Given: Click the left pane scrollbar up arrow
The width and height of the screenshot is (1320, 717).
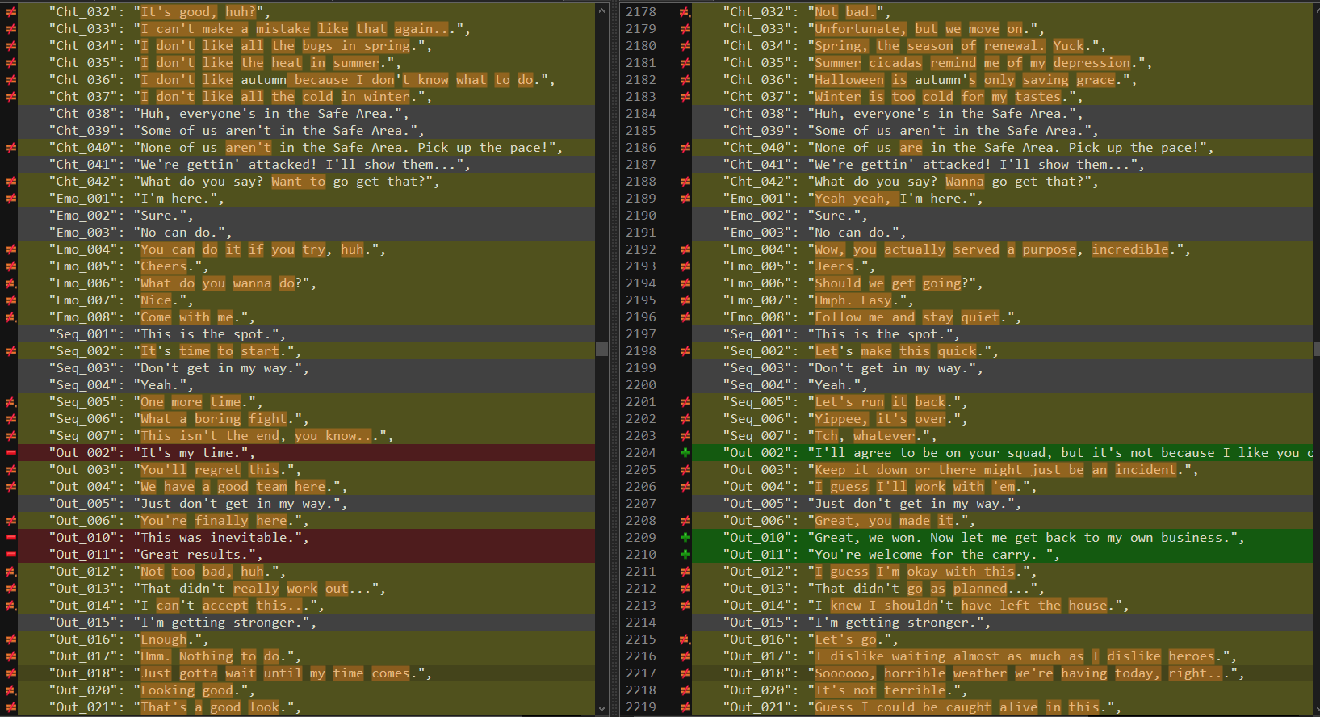Looking at the screenshot, I should pyautogui.click(x=601, y=10).
